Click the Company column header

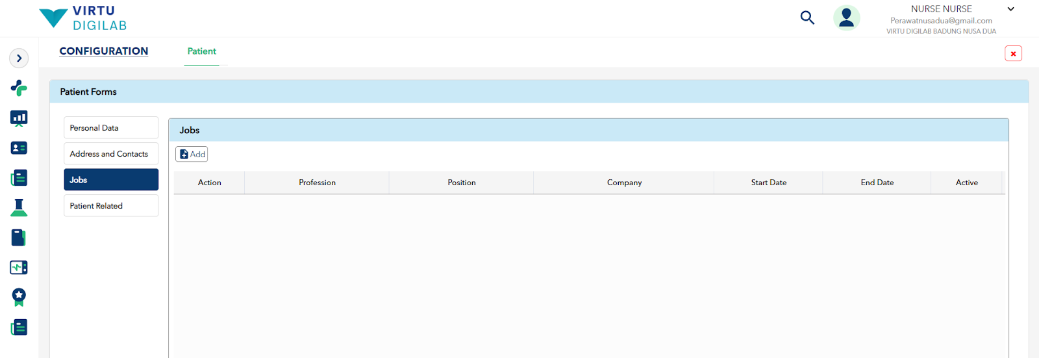[x=624, y=183]
